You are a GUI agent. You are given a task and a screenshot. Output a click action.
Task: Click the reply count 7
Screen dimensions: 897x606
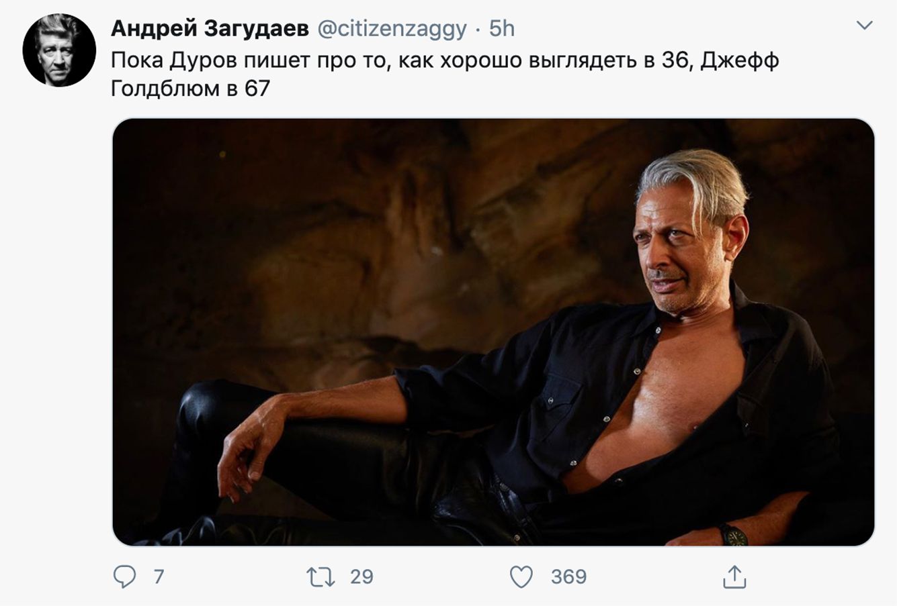pos(159,576)
